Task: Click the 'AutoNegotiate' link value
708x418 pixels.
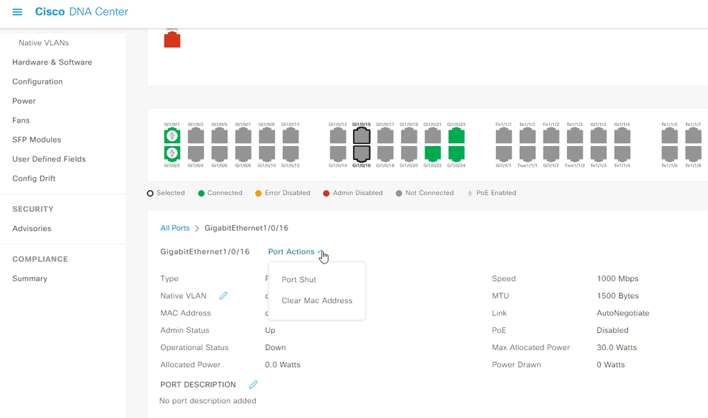Action: (623, 313)
